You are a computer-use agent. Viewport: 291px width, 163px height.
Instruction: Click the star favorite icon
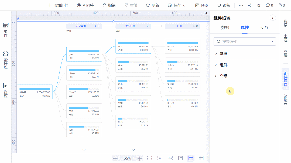click(x=259, y=5)
